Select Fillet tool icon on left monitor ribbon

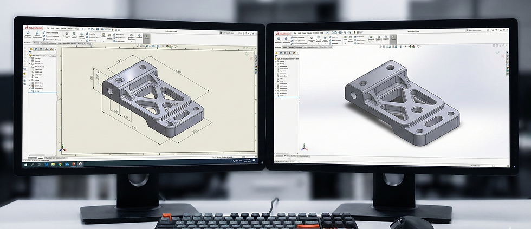(x=103, y=34)
